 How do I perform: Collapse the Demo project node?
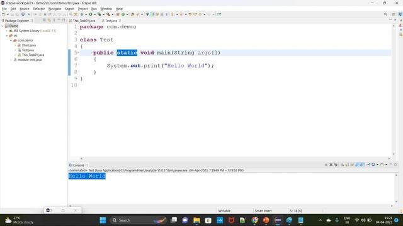pos(3,26)
